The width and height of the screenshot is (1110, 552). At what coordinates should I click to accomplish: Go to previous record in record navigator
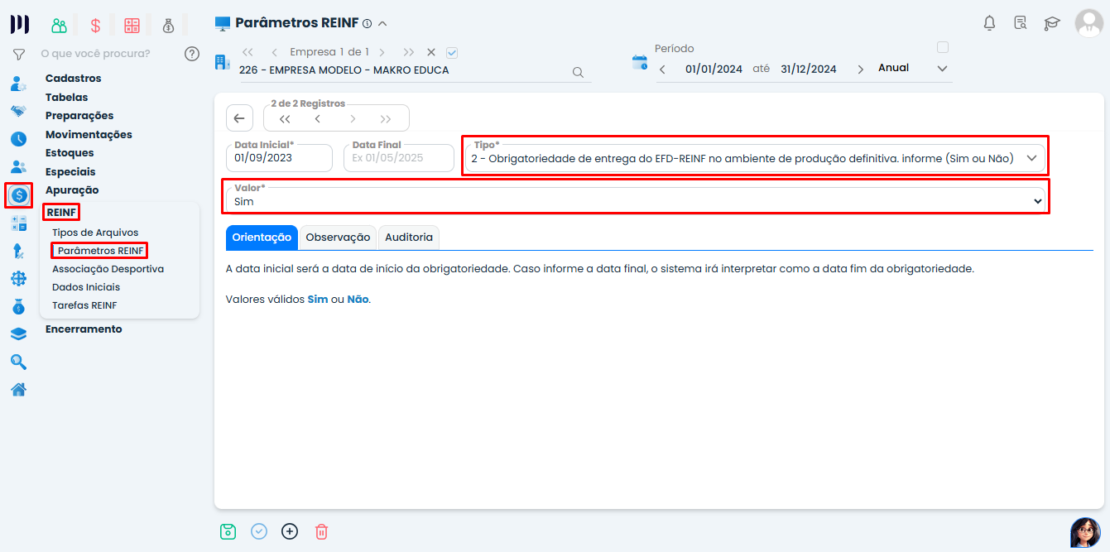coord(318,118)
